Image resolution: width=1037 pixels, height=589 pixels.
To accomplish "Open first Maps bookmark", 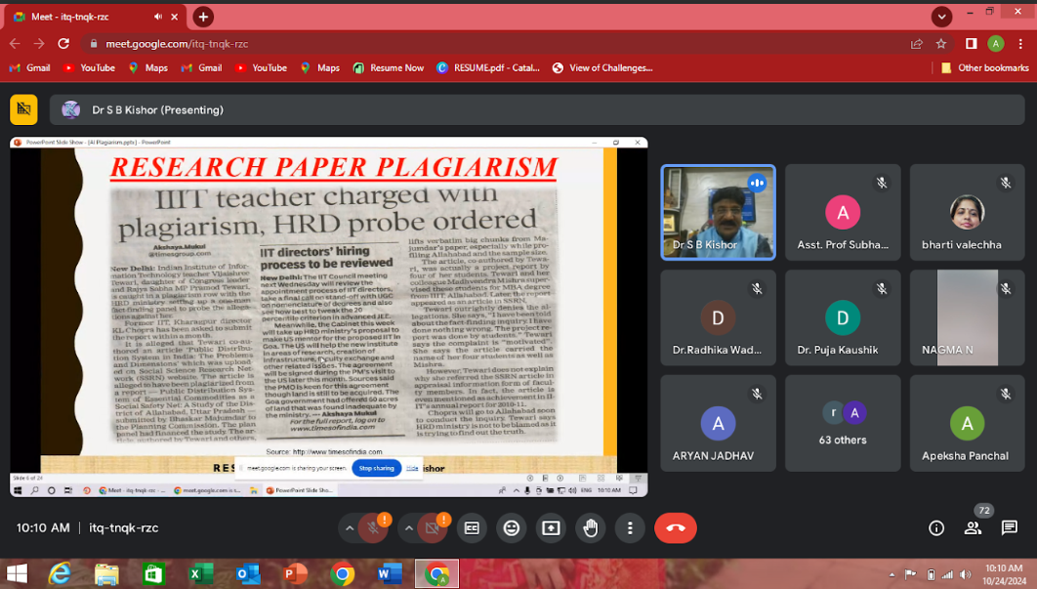I will click(x=148, y=67).
